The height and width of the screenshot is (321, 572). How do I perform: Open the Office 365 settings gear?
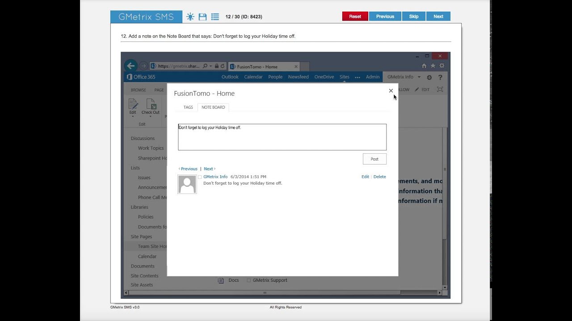pyautogui.click(x=429, y=77)
